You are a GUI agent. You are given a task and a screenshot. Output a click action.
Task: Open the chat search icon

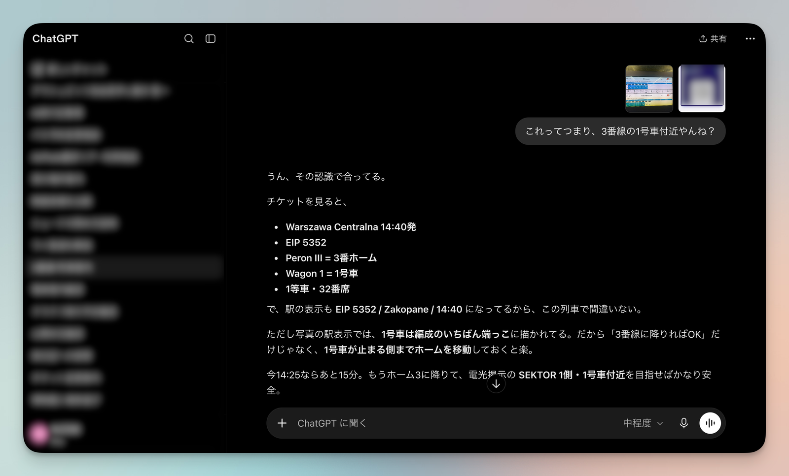[x=189, y=39]
